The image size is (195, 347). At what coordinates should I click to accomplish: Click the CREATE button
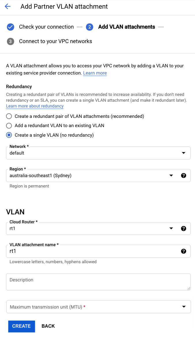[21, 326]
